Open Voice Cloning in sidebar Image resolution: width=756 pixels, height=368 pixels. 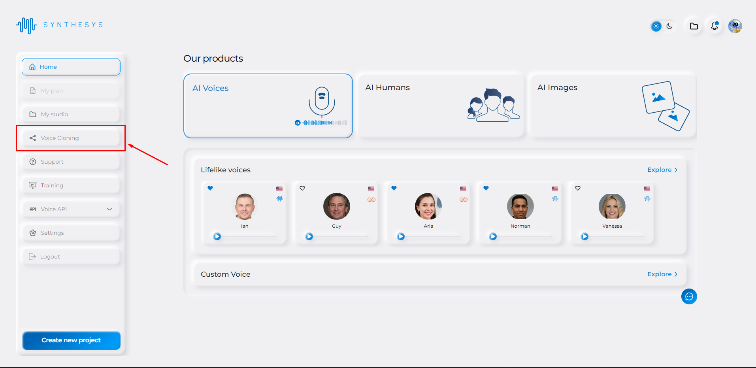[71, 138]
